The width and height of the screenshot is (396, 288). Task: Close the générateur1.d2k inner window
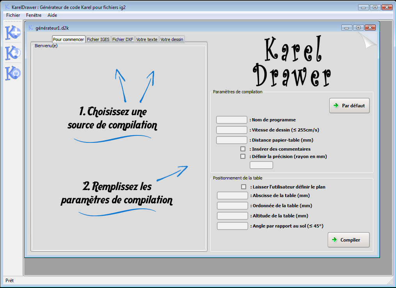pos(370,28)
